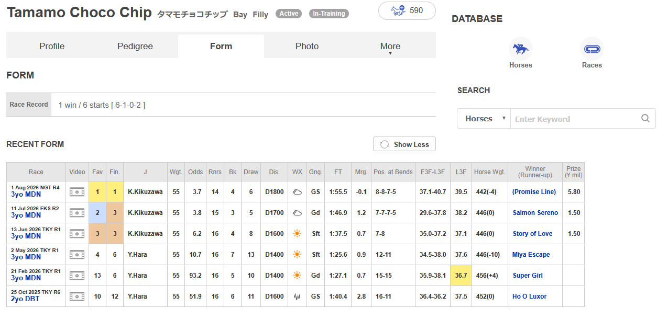Click the Active status badge
This screenshot has height=319, width=668.
coord(289,14)
